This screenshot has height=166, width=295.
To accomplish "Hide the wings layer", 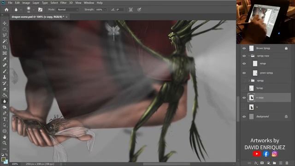I will click(244, 64).
